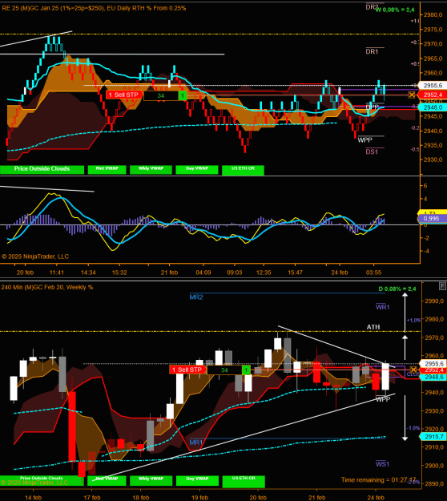
Task: Select the 1 Sell STP order label on top chart
Action: [124, 95]
